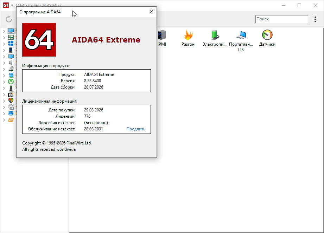This screenshot has height=233, width=324.
Task: Click the purchase date 29.03.2026
Action: pyautogui.click(x=94, y=110)
